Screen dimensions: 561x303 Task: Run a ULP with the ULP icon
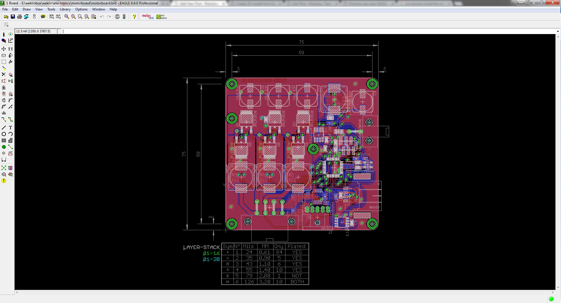click(58, 17)
